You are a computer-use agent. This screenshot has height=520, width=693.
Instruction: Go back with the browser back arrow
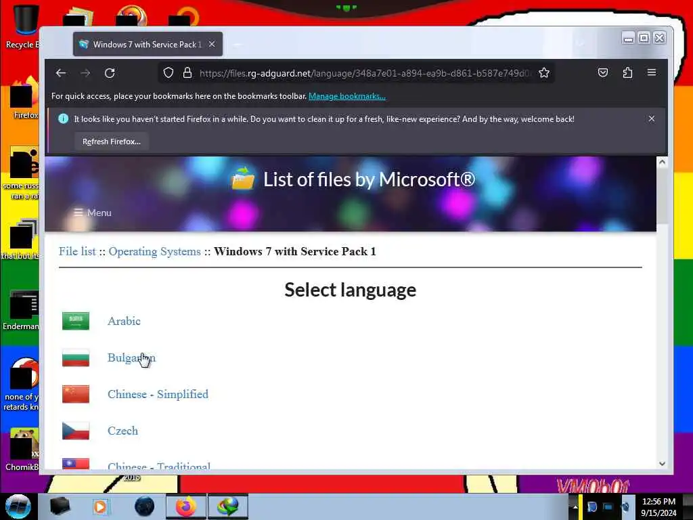click(x=61, y=73)
